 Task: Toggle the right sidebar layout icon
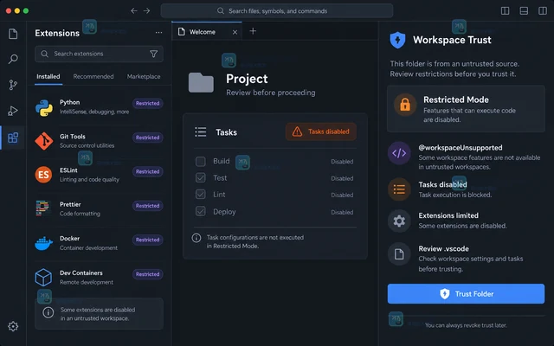click(x=543, y=11)
